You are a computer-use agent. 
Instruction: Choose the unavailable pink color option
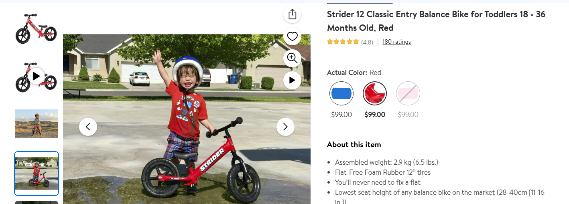pos(408,93)
